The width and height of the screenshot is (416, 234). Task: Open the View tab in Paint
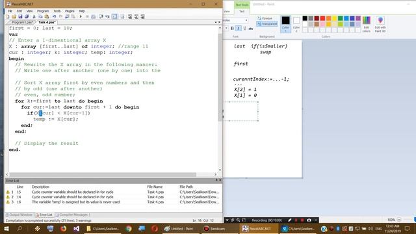[227, 12]
